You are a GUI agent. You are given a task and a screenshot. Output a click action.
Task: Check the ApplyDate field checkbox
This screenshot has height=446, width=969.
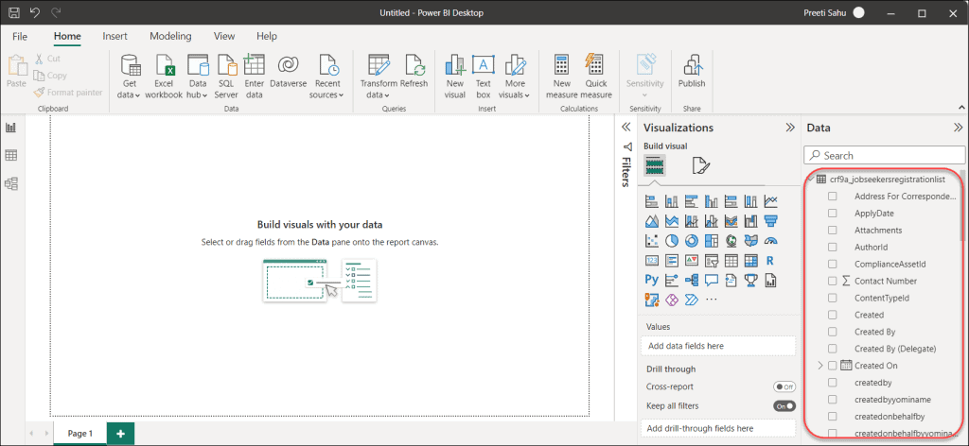pyautogui.click(x=833, y=214)
